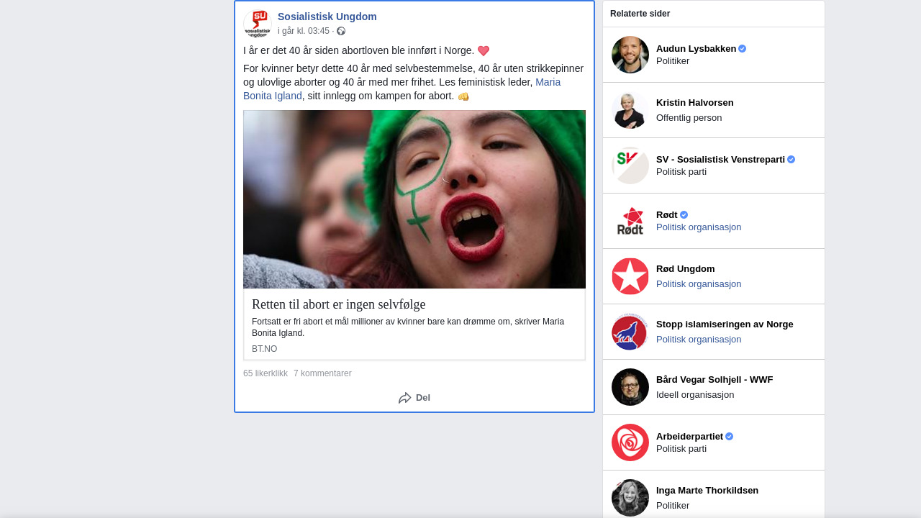This screenshot has height=518, width=921.
Task: Open headline 'Retten til abort er ingen selvfølge'
Action: (x=339, y=304)
